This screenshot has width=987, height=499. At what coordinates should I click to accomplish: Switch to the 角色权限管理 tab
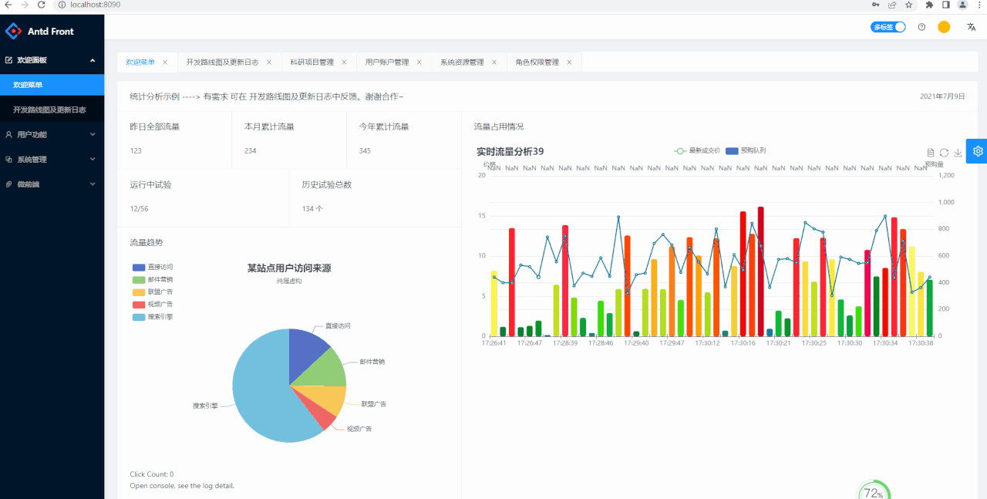pos(537,62)
